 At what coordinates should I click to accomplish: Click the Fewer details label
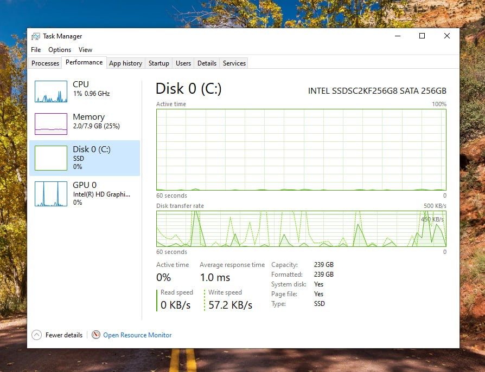pos(64,335)
